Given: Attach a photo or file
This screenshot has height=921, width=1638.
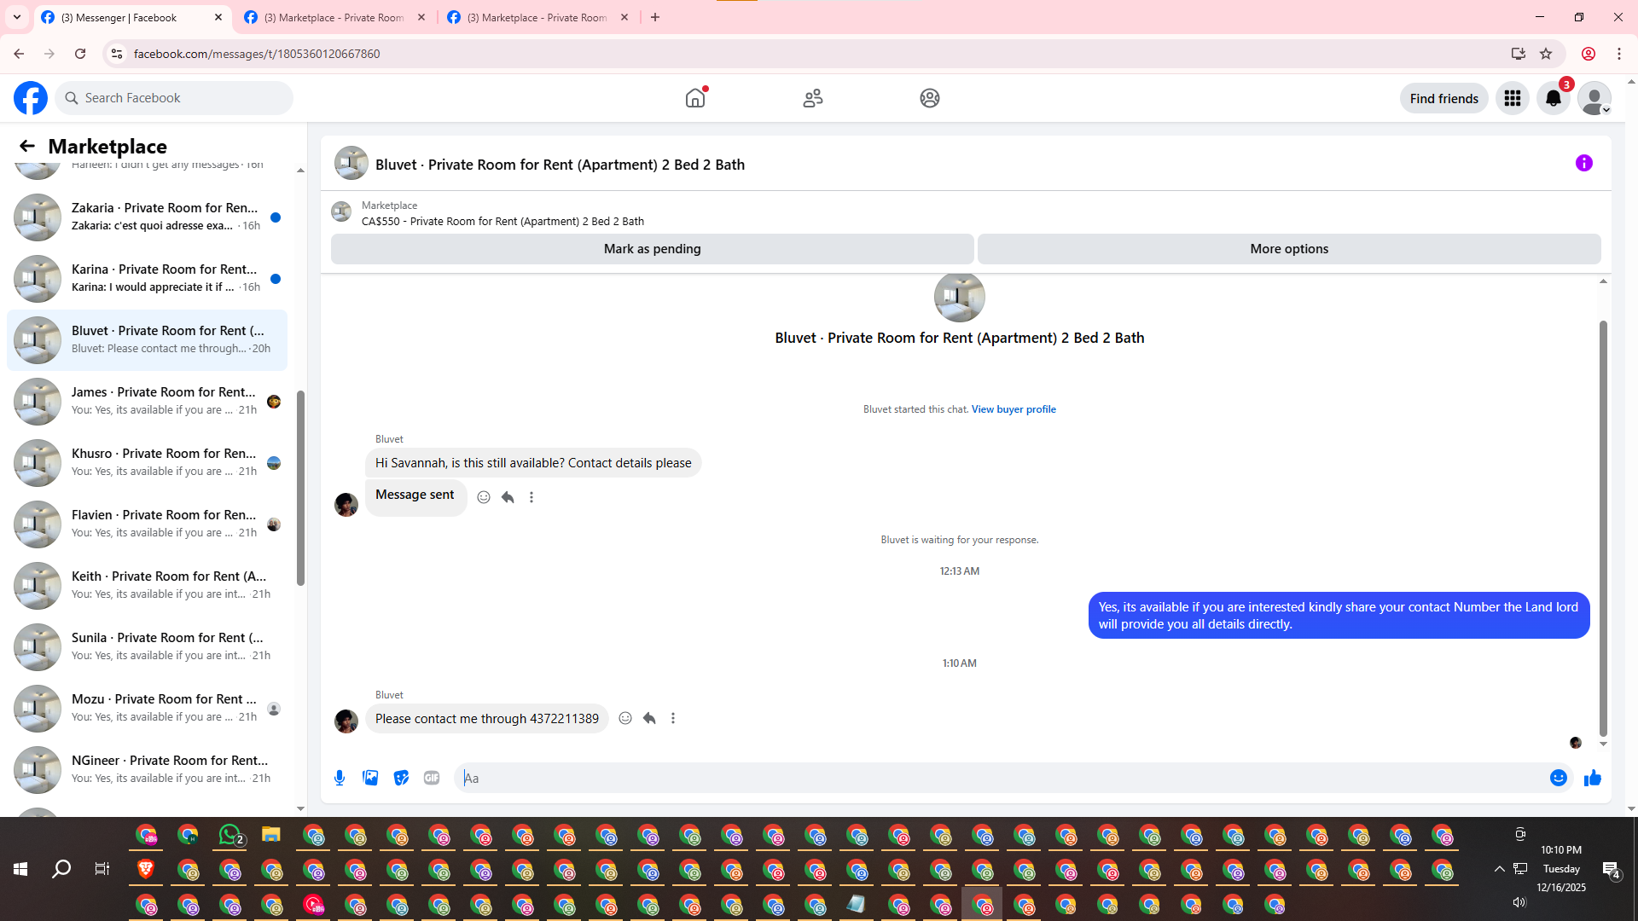Looking at the screenshot, I should tap(370, 778).
